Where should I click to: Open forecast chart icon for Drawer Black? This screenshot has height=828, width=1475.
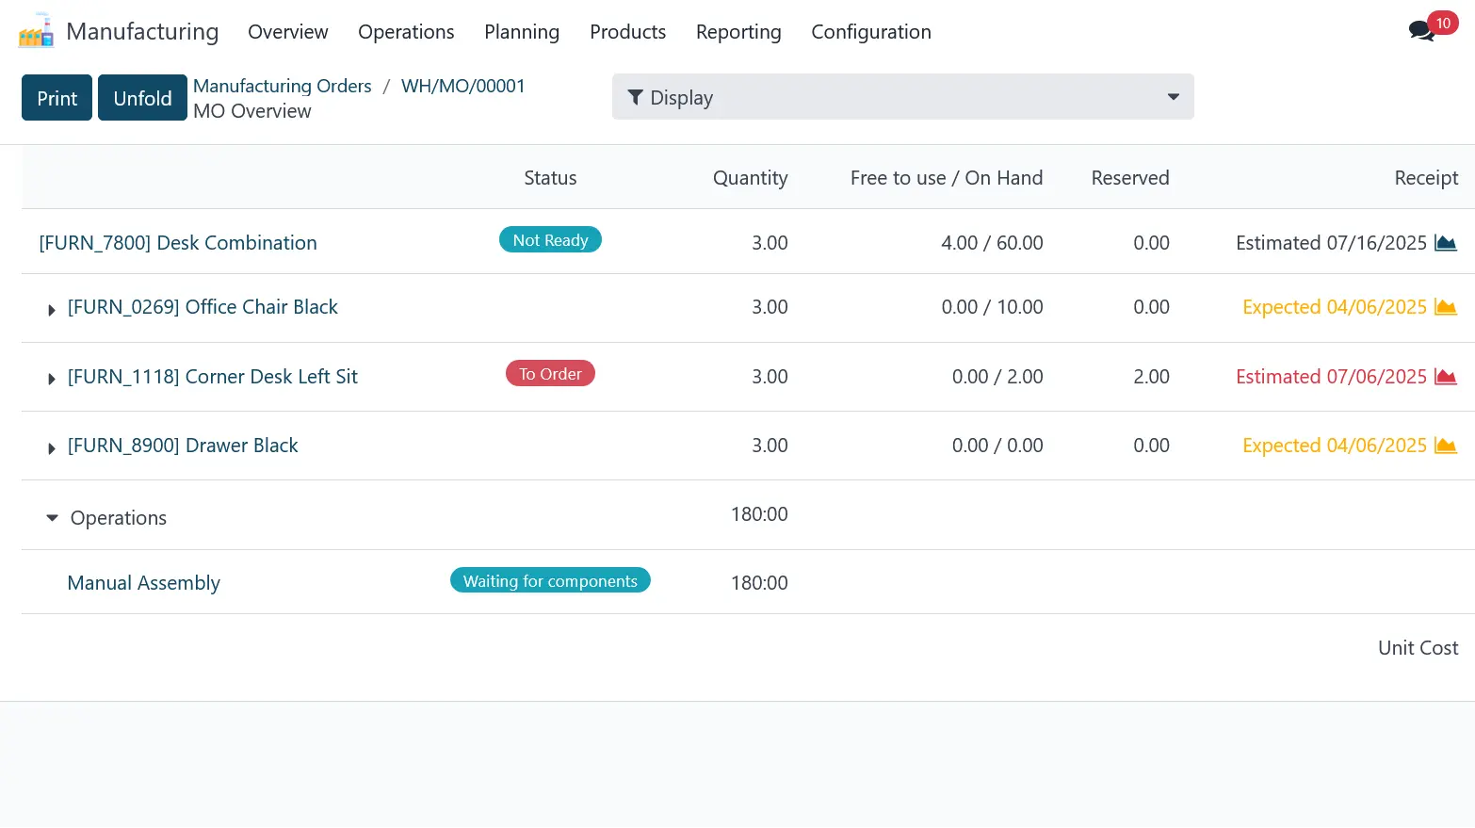(1445, 446)
